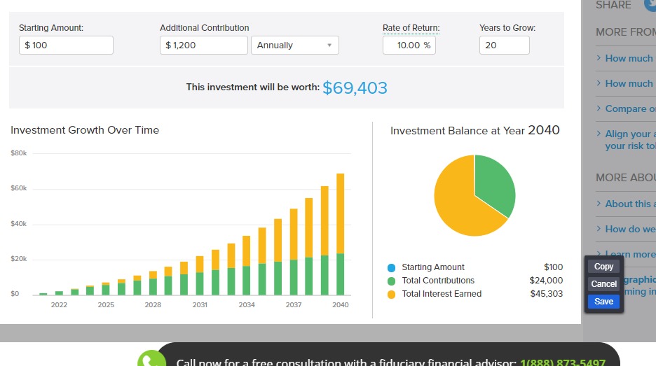Screen dimensions: 656x366
Task: Click the Years to Grow input box
Action: pos(504,45)
